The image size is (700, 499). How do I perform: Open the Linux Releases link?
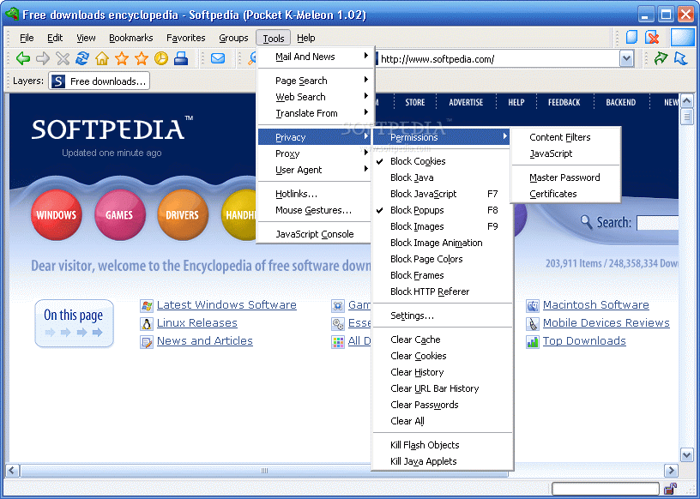(x=197, y=322)
